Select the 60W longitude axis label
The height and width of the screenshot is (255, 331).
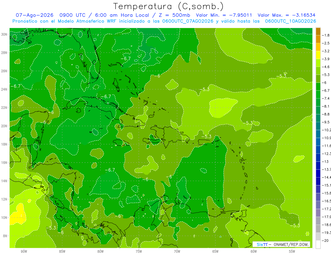click(254, 251)
